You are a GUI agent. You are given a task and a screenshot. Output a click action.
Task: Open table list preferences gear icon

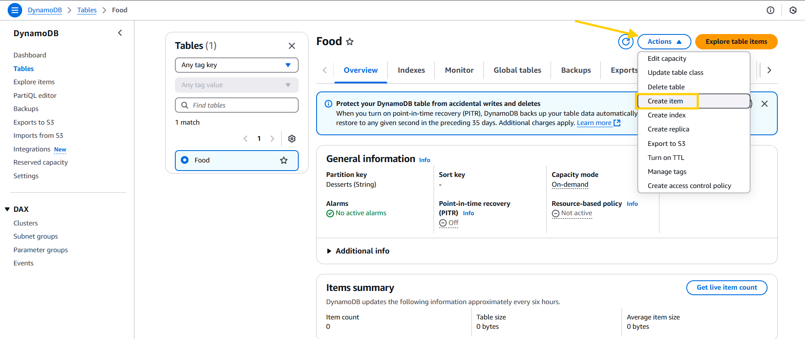[x=292, y=139]
